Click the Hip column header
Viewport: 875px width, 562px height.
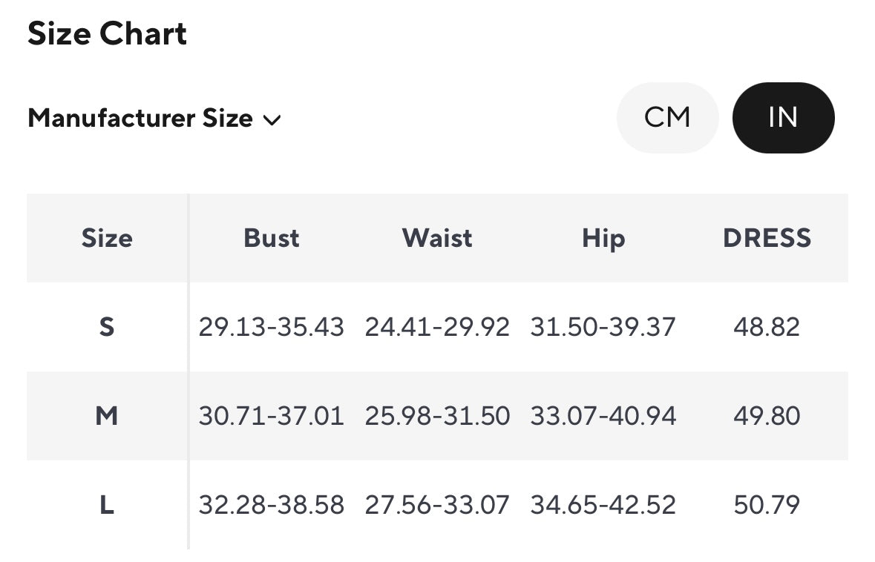click(x=603, y=238)
